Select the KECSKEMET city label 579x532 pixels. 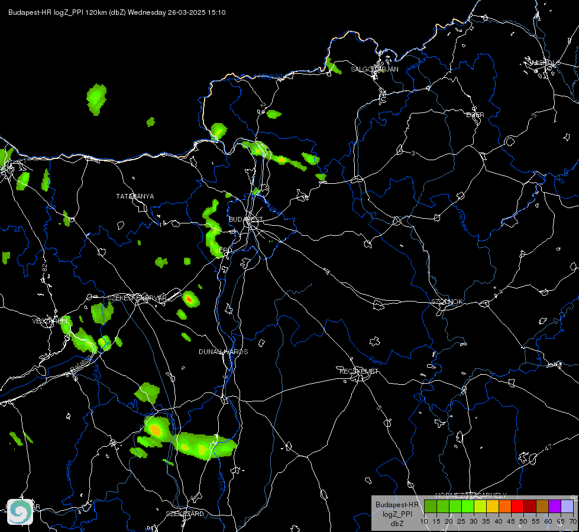coord(359,371)
